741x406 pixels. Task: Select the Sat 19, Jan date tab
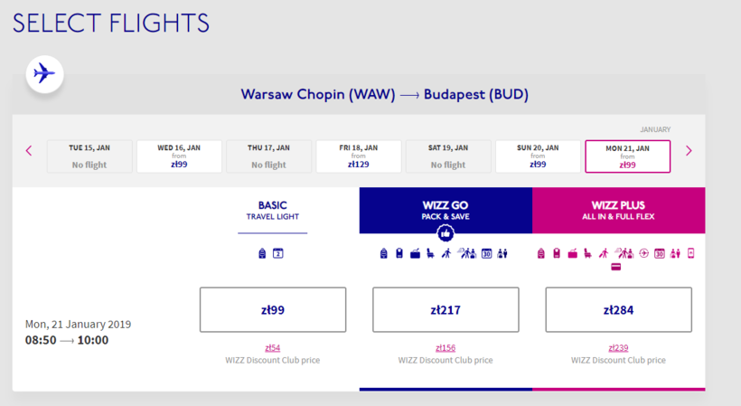click(x=448, y=156)
